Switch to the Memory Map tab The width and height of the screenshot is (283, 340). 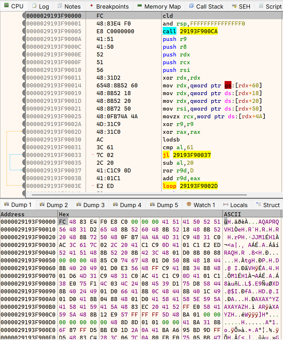[x=159, y=6]
